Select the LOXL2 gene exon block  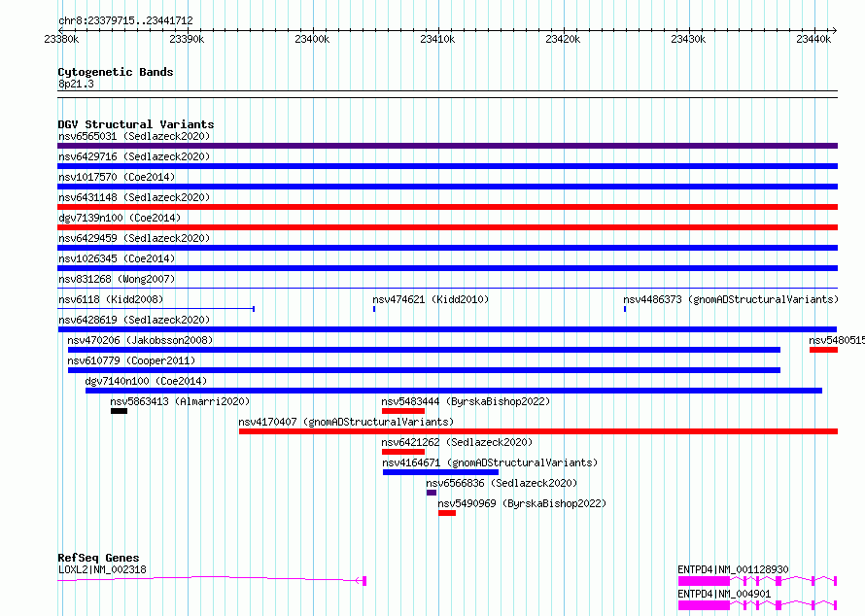(364, 581)
